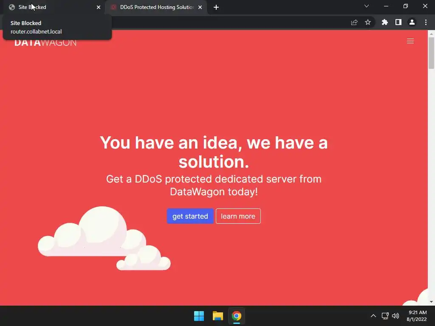Click the scrollbar up arrow

pos(431,34)
